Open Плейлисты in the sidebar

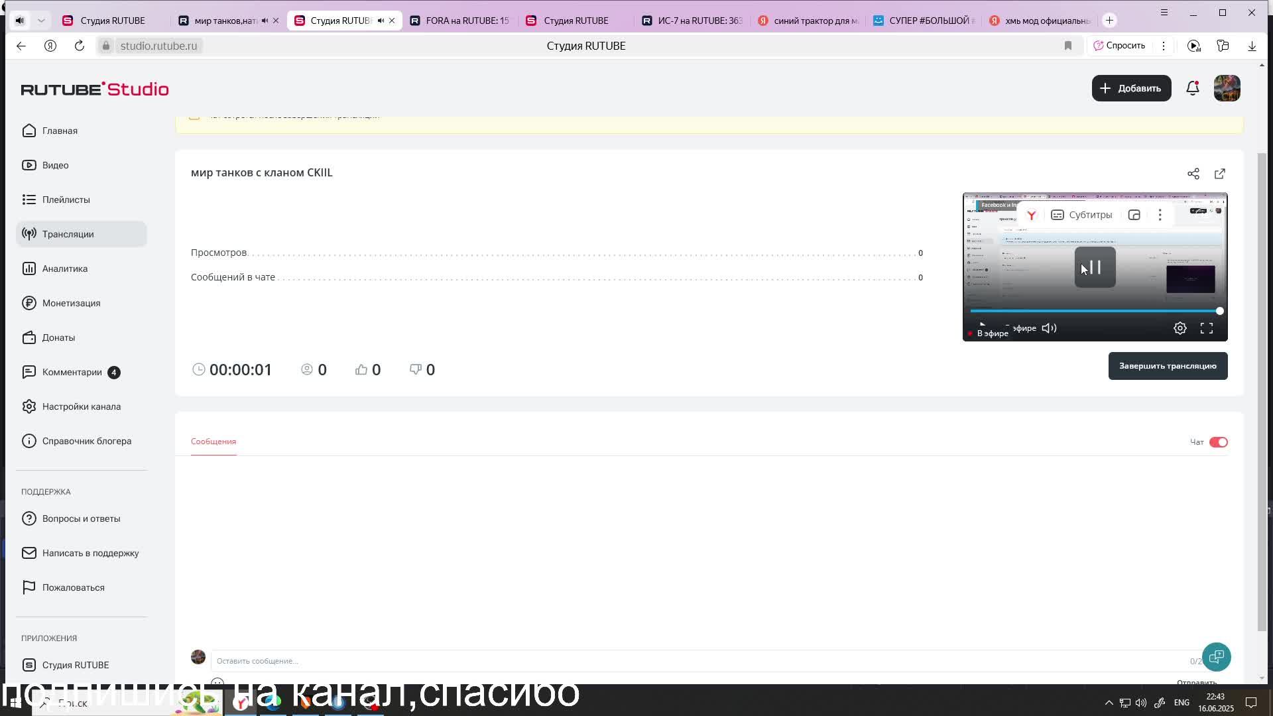click(x=81, y=200)
